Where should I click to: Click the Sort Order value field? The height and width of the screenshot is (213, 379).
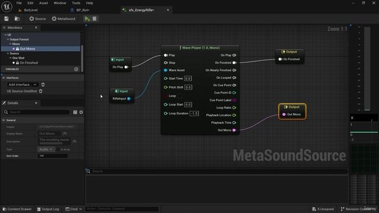coord(53,156)
